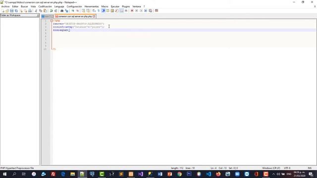Switch to the 'new 1' document tab
The image size is (317, 178).
(x=48, y=16)
